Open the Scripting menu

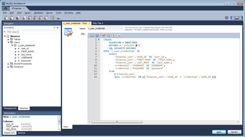[69, 13]
